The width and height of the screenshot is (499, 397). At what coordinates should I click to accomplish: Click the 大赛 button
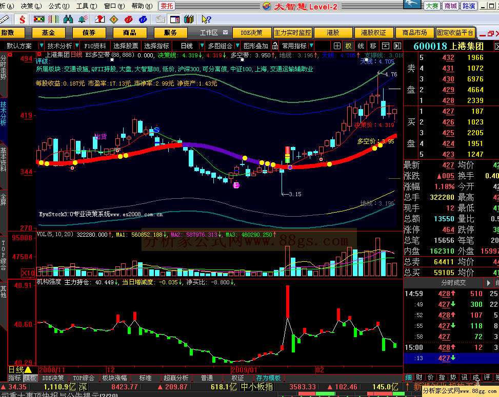[x=432, y=6]
